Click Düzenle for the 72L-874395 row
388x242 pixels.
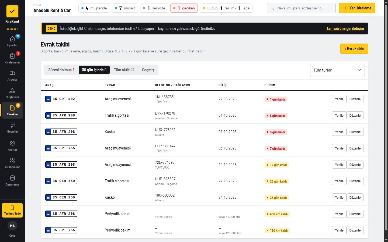355,165
